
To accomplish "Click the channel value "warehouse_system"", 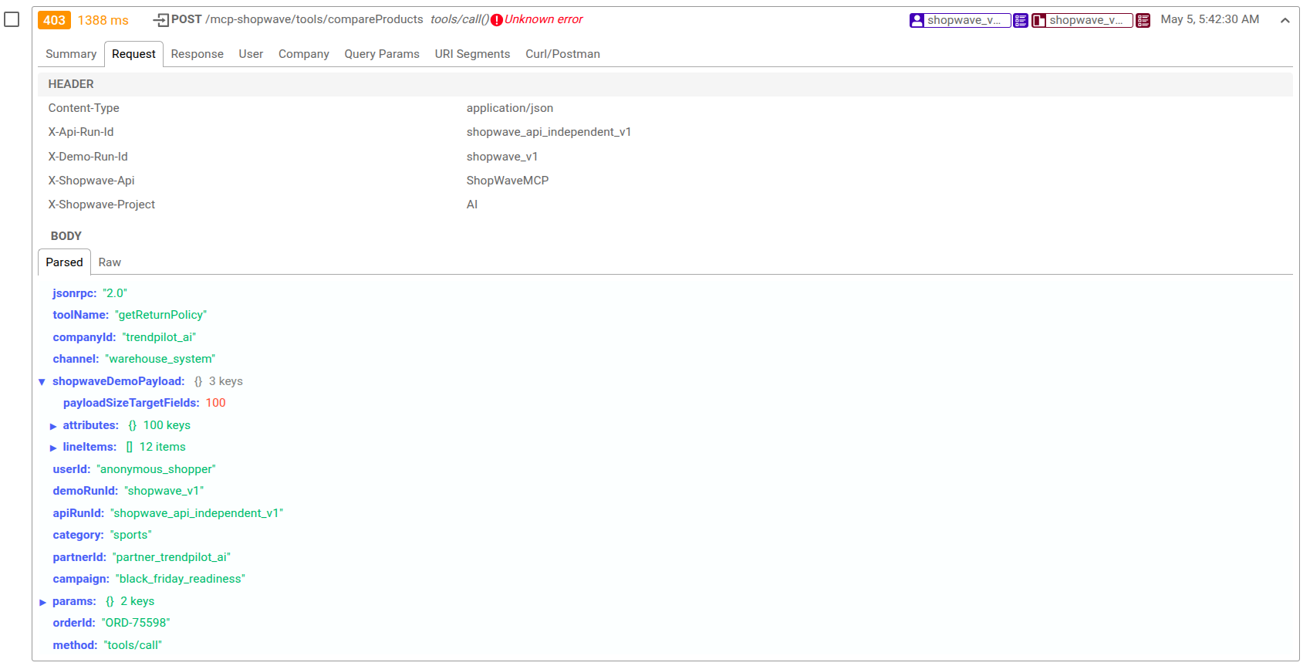I will pyautogui.click(x=160, y=359).
